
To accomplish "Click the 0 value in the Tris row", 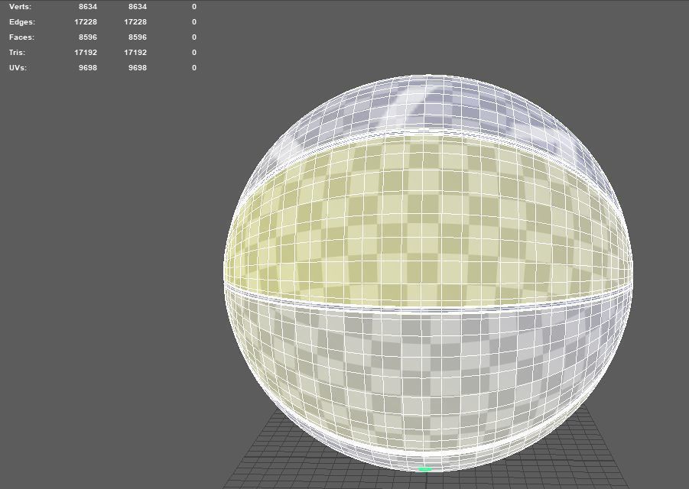I will click(x=193, y=52).
